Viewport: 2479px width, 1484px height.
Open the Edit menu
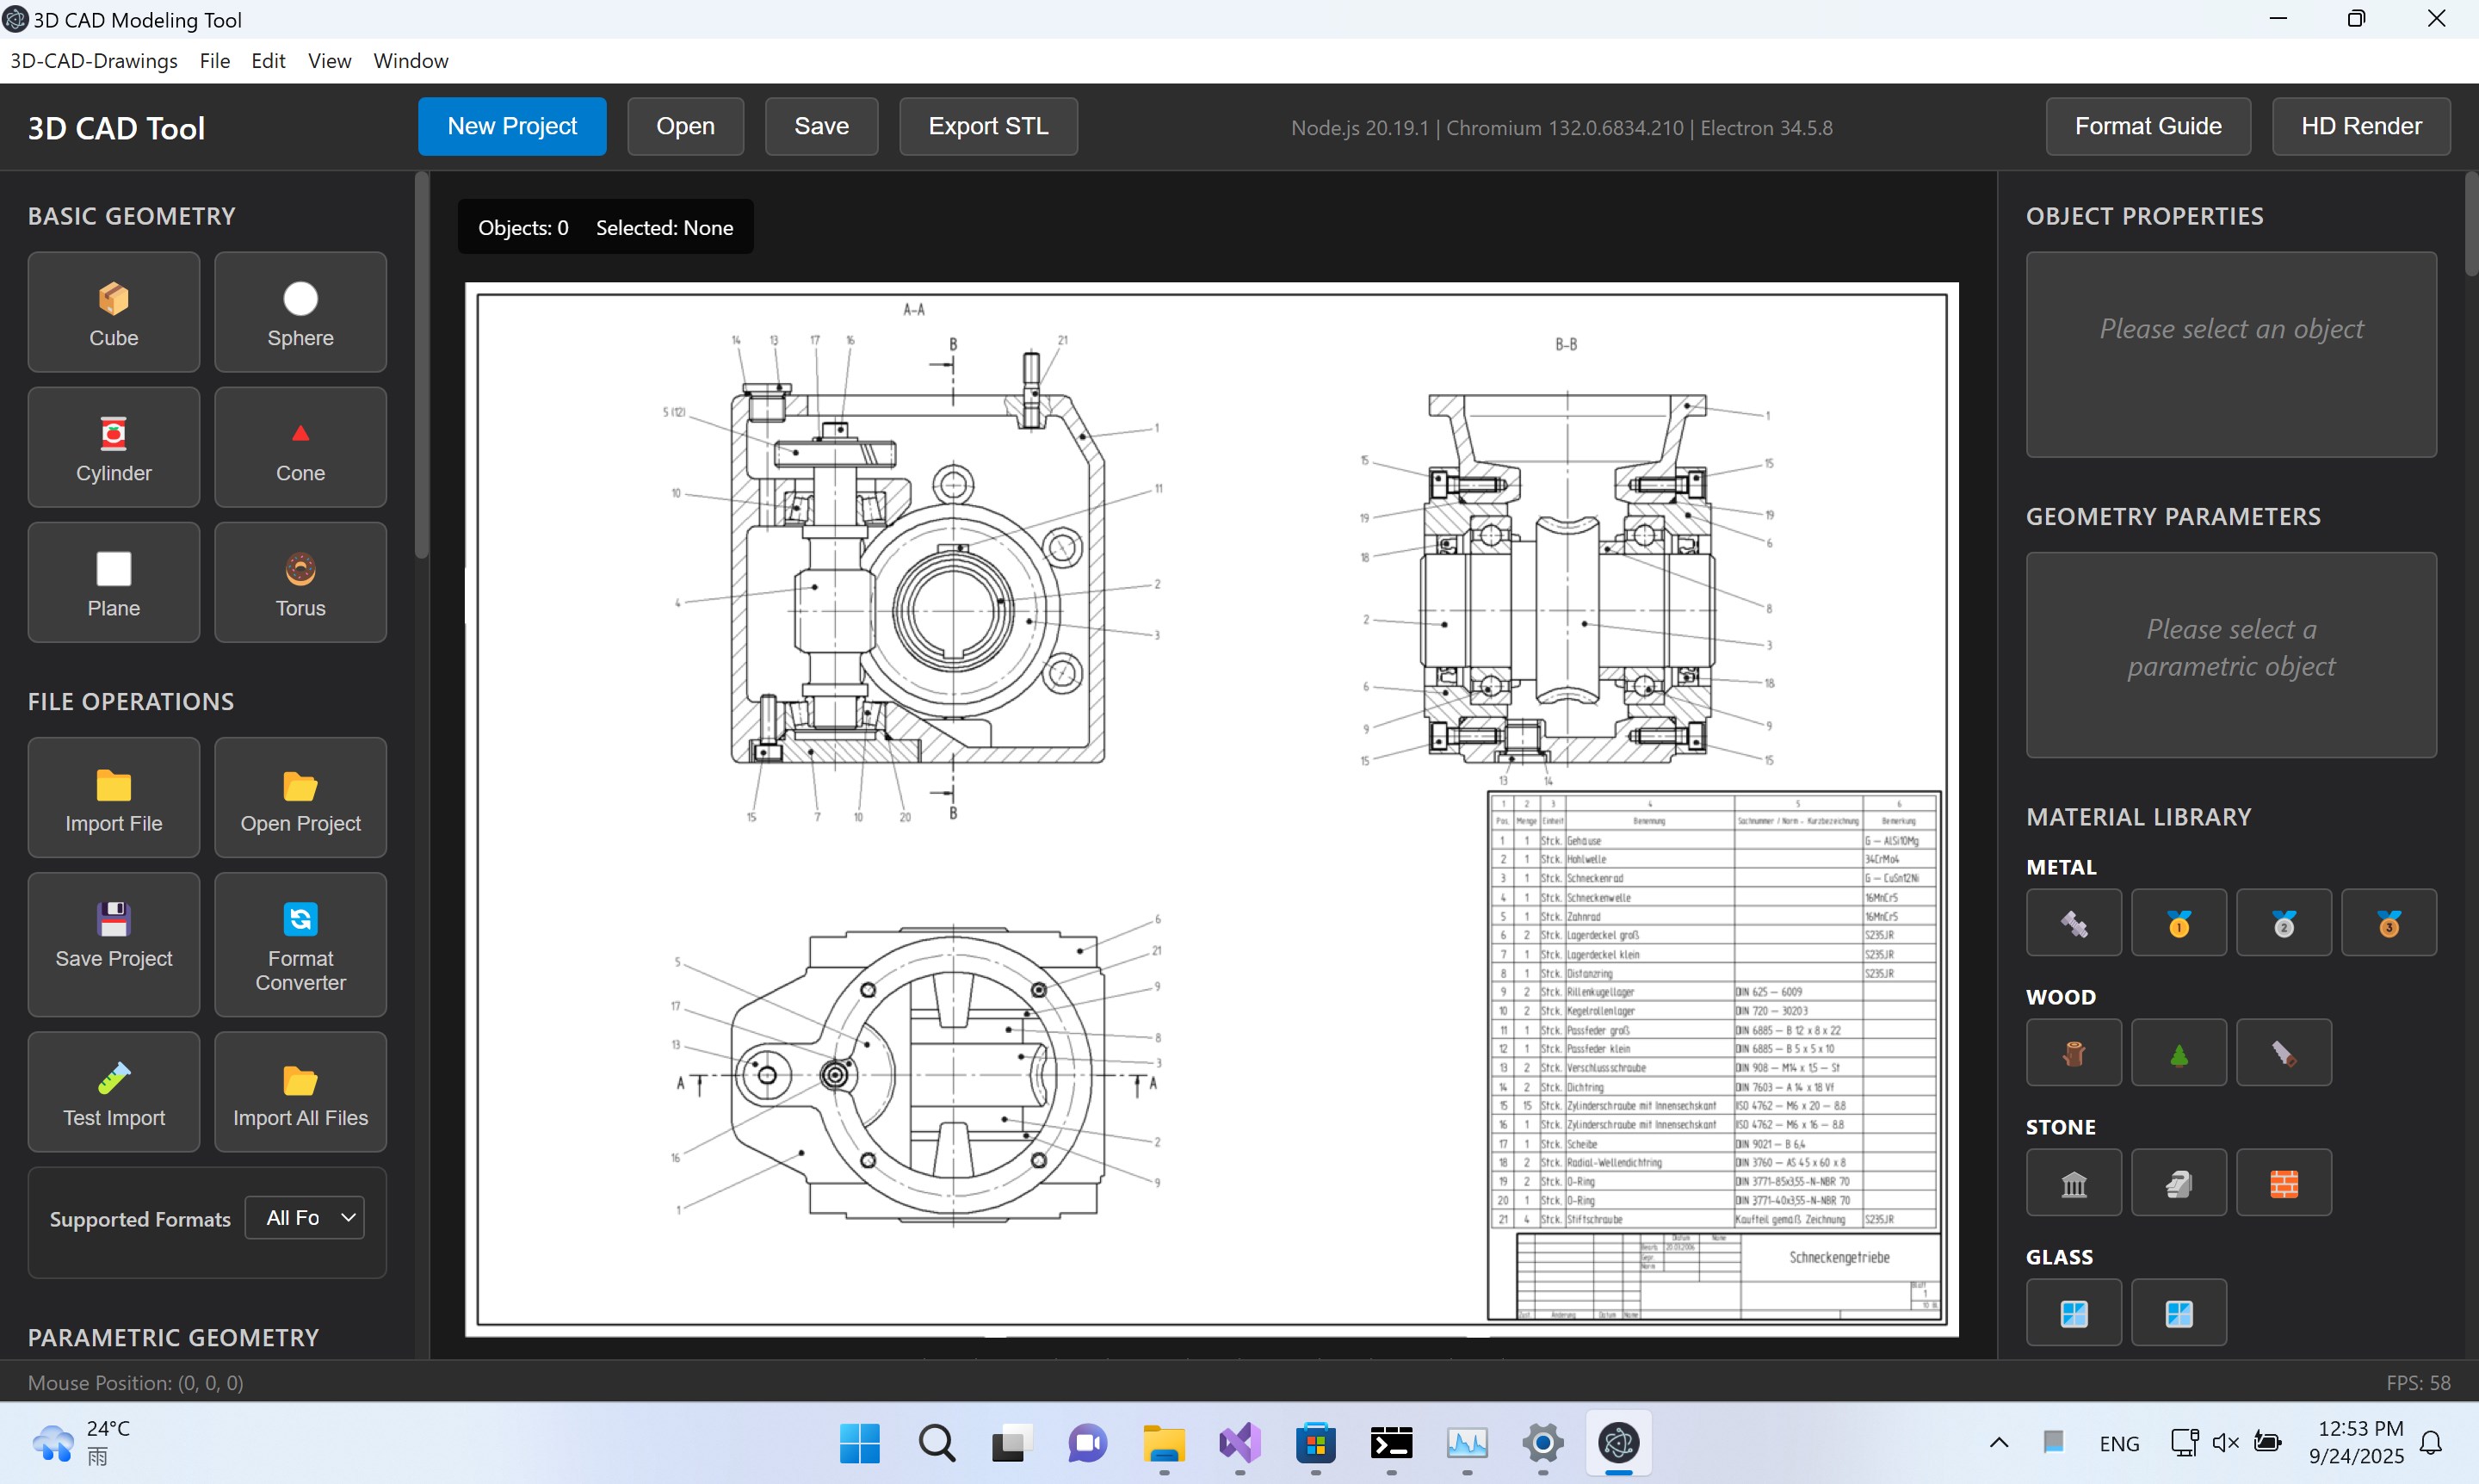click(268, 61)
